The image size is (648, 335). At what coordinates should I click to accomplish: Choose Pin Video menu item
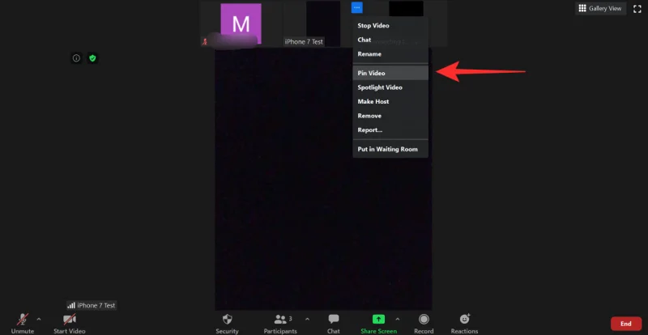point(390,73)
